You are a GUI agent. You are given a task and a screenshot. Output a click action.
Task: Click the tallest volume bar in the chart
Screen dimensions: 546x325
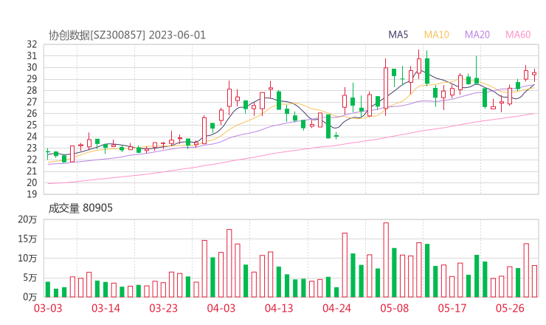tap(386, 260)
